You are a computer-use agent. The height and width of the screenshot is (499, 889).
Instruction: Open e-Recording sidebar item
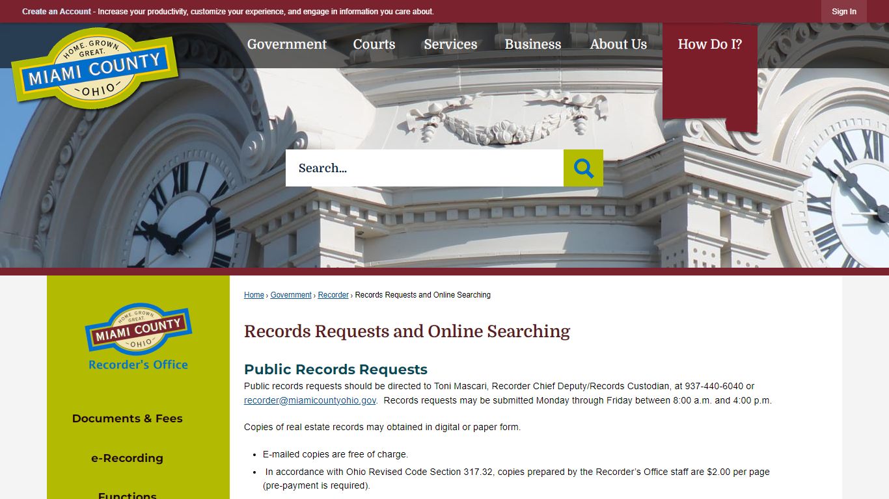pos(128,458)
